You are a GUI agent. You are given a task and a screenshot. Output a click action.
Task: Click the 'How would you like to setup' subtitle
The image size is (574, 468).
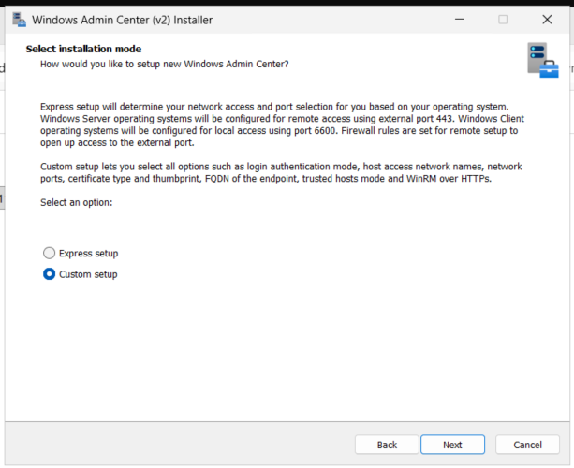coord(165,64)
